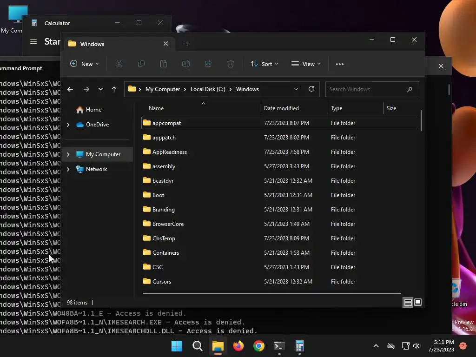Launch Google Chrome from the taskbar

point(258,346)
